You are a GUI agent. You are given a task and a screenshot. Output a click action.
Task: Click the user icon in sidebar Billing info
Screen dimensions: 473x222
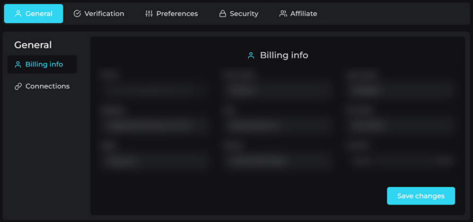point(18,65)
